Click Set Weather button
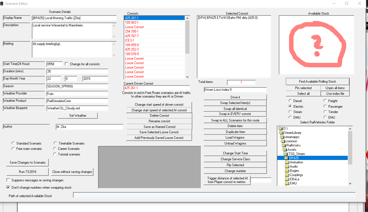The width and height of the screenshot is (368, 212). pos(78,116)
